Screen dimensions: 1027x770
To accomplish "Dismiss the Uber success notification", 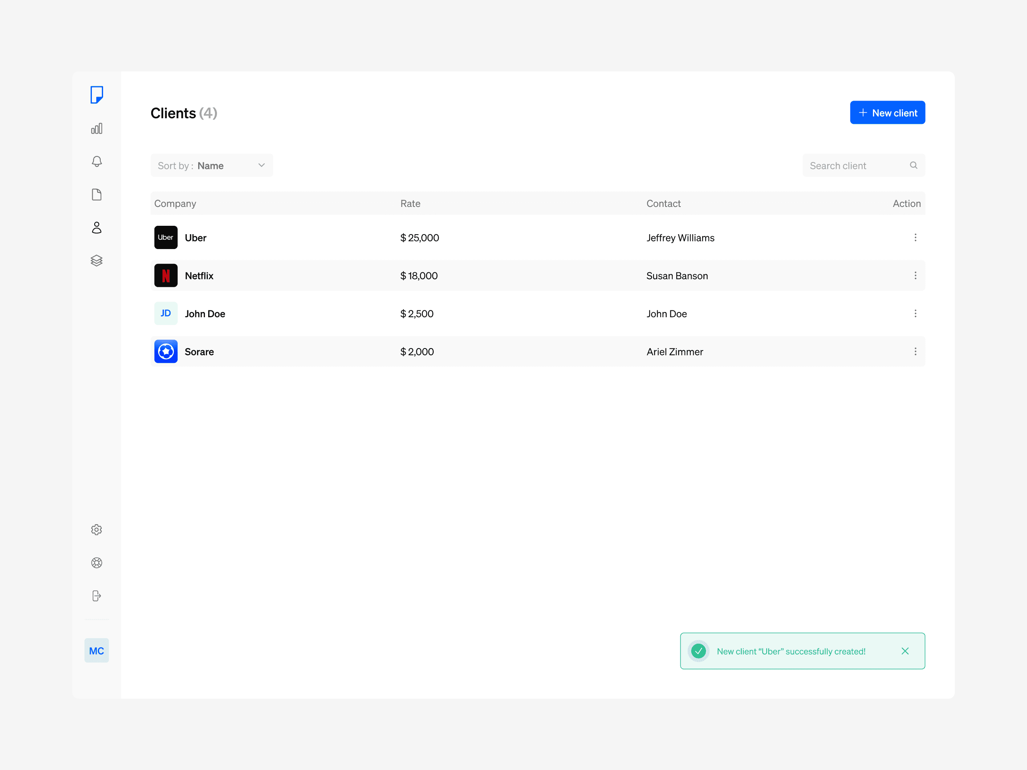I will (905, 651).
